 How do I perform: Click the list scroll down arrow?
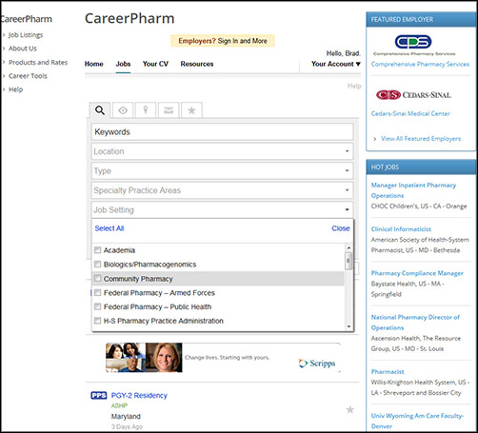[x=349, y=326]
